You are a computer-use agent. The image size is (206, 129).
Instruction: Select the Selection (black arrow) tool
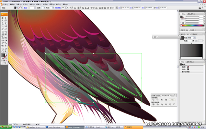[2, 18]
